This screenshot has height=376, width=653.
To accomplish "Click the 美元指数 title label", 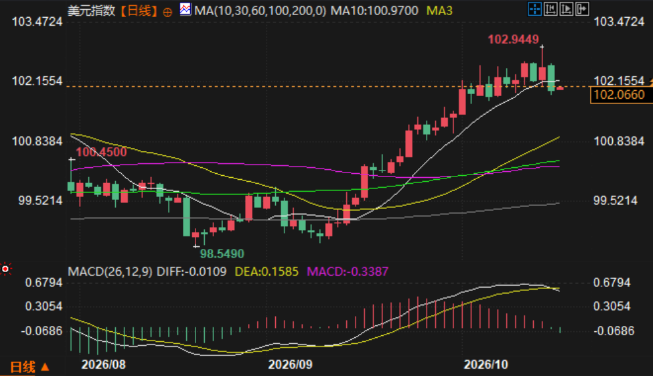I will (91, 11).
